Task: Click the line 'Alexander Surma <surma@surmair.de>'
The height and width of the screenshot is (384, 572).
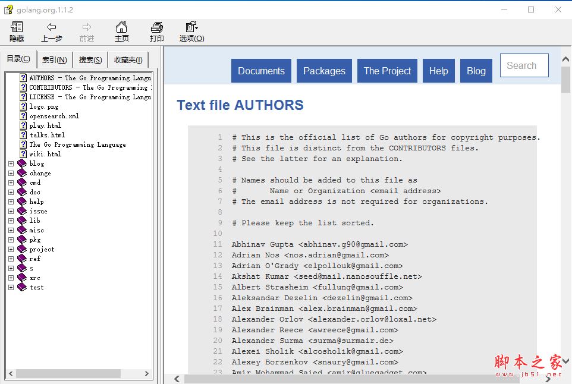Action: pyautogui.click(x=313, y=341)
